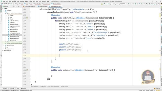
Task: Click override gutter icon on line 146
Action: pos(27,18)
